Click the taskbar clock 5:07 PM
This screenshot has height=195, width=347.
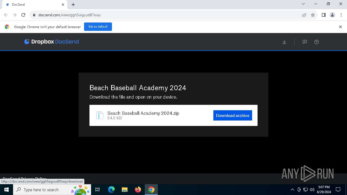click(x=324, y=190)
